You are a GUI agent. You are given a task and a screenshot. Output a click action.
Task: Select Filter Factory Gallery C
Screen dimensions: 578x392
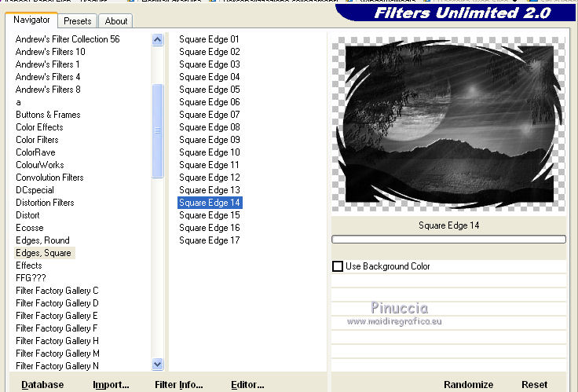[57, 291]
